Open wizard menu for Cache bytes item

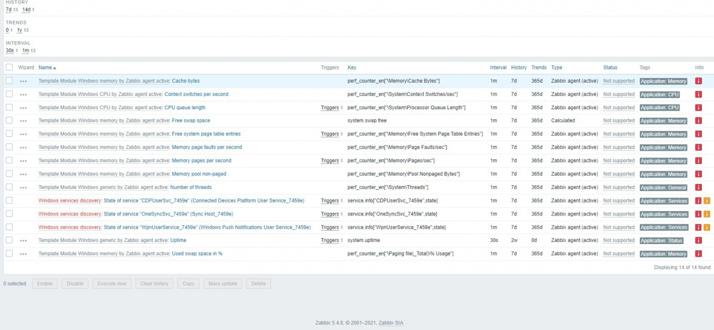pos(23,81)
